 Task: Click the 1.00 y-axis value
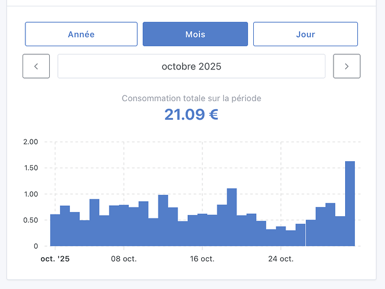pos(30,194)
